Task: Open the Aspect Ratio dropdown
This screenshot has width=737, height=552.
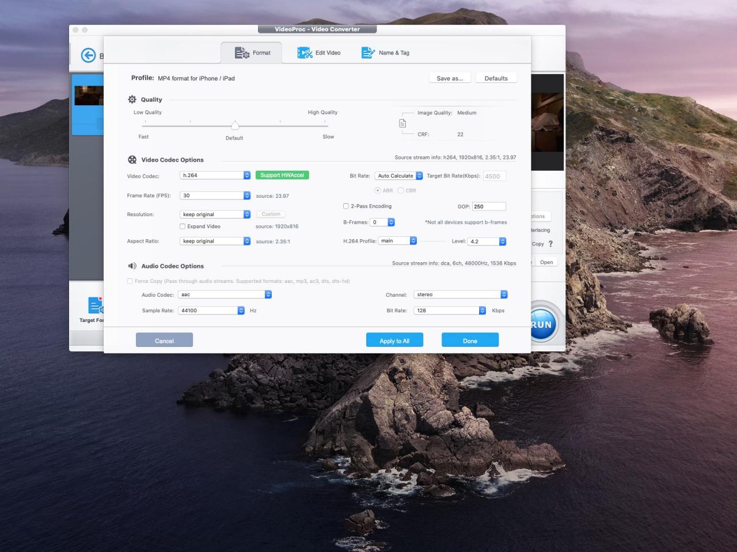Action: coord(215,241)
